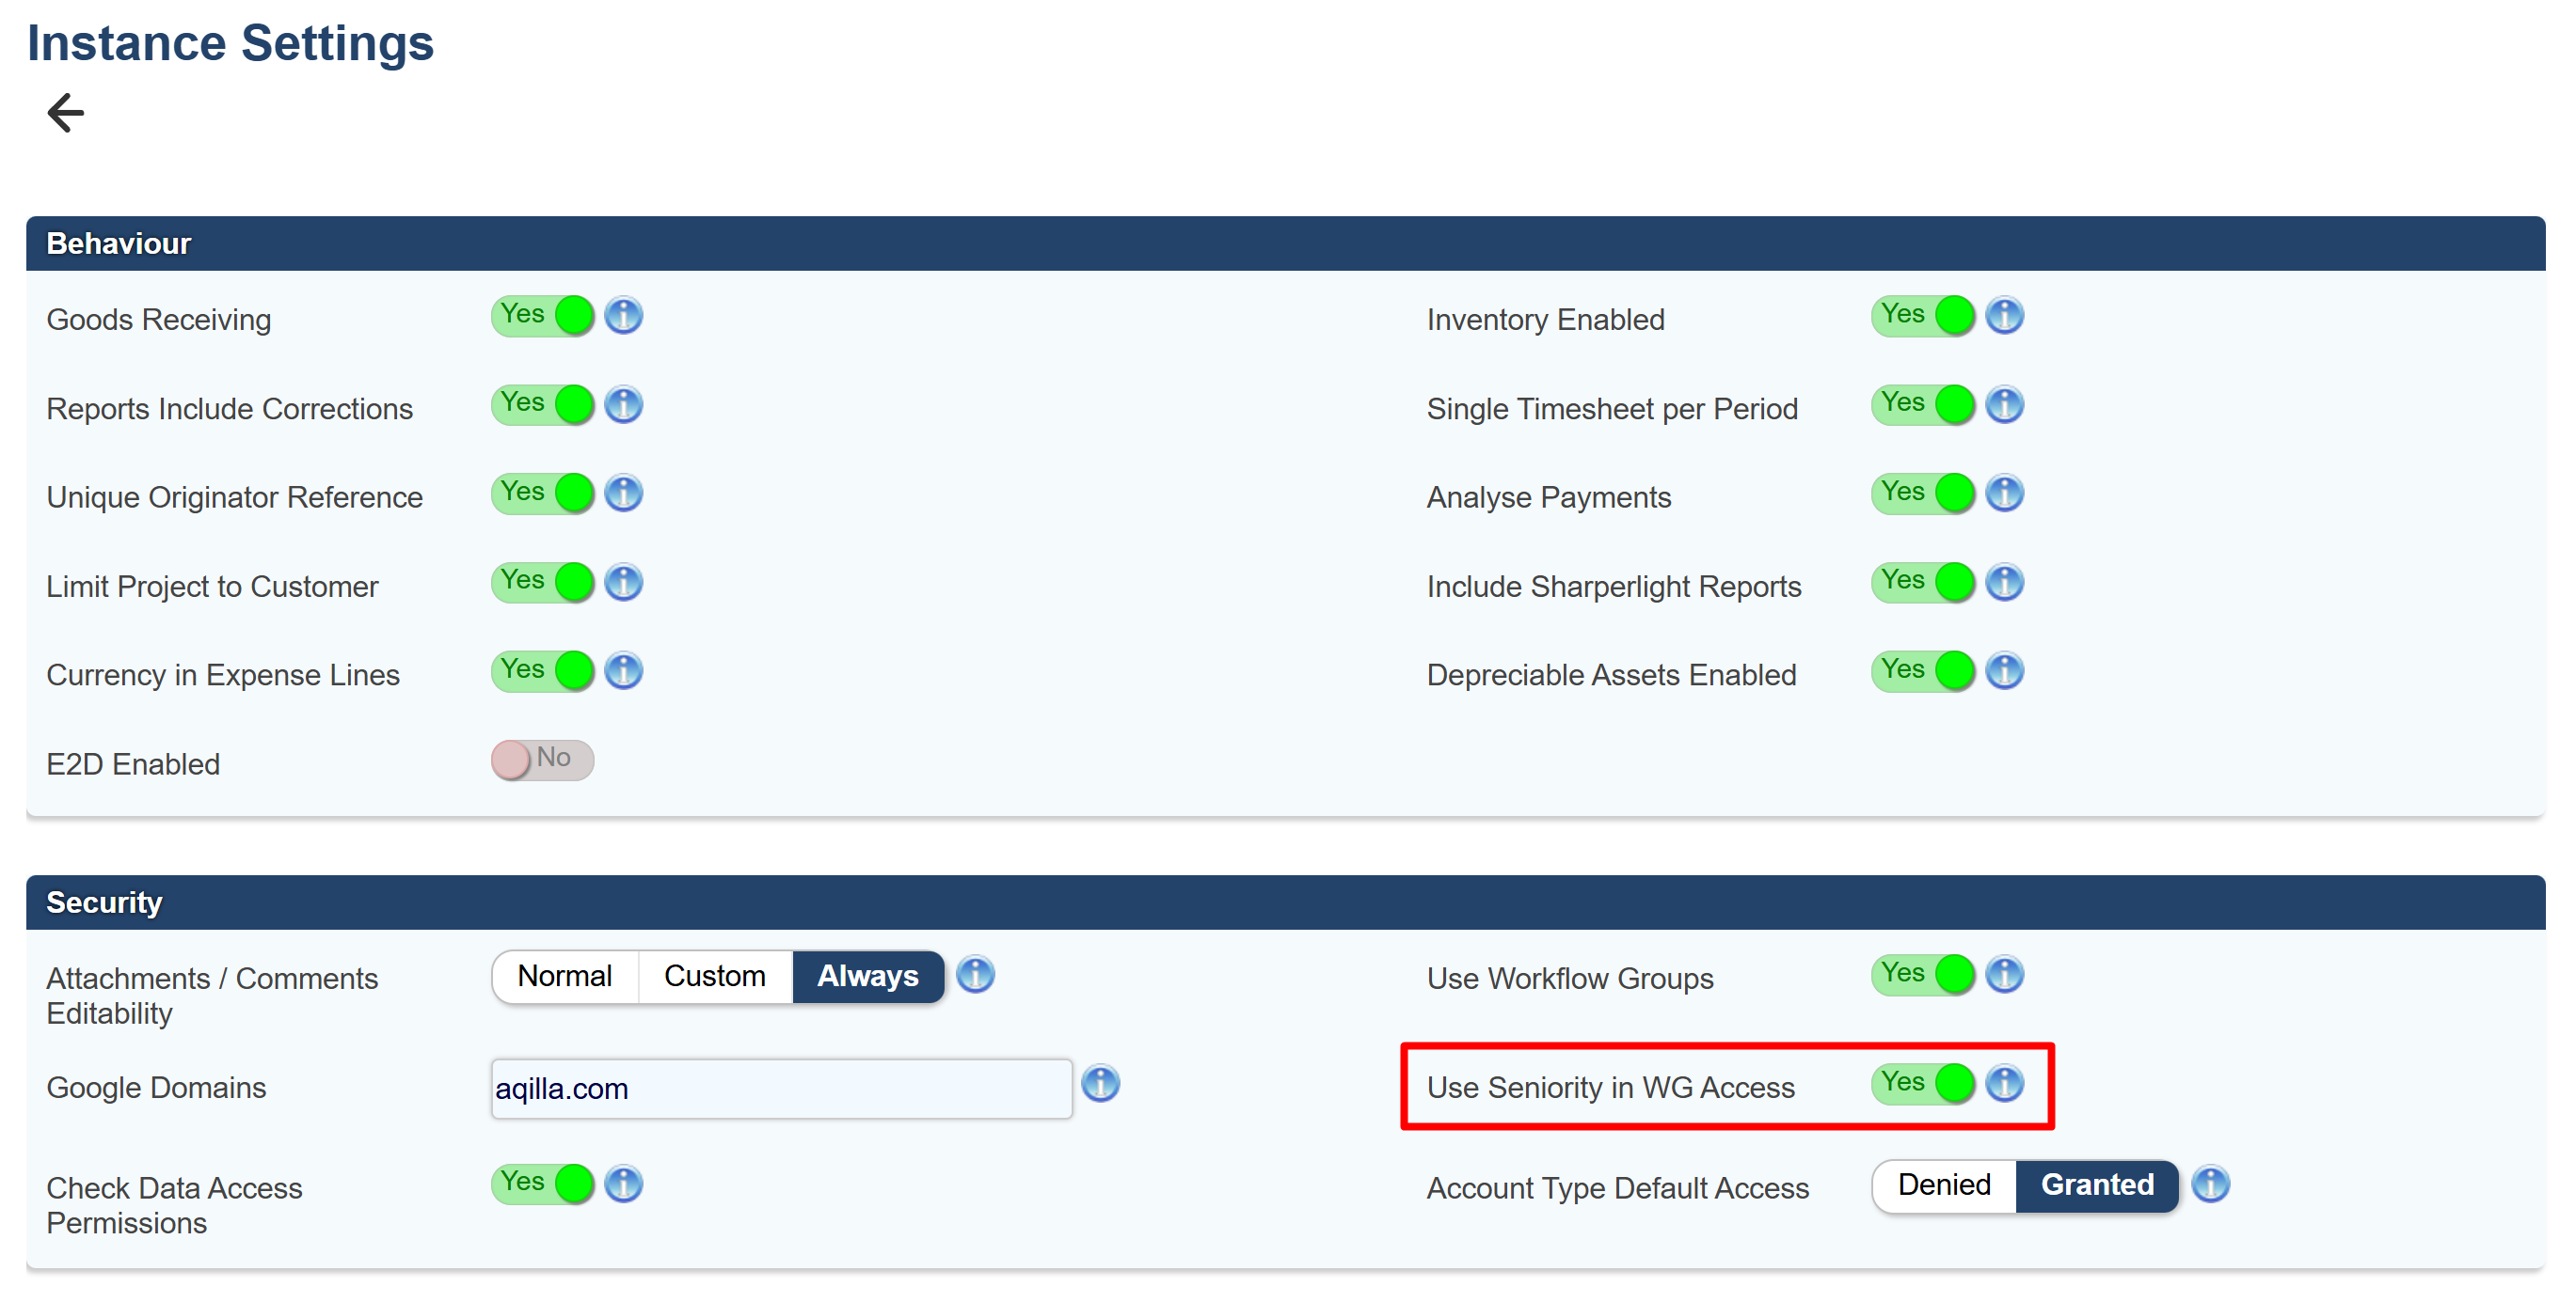Enable the E2D Enabled toggle
Screen dimensions: 2576x1302
542,761
